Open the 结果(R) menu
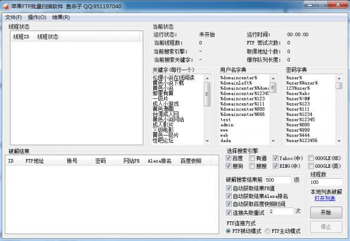Image resolution: width=350 pixels, height=241 pixels. click(x=61, y=17)
